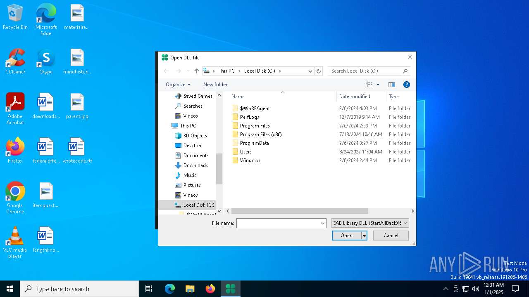Select the Google Chrome desktop icon
The image size is (529, 297).
click(x=15, y=198)
